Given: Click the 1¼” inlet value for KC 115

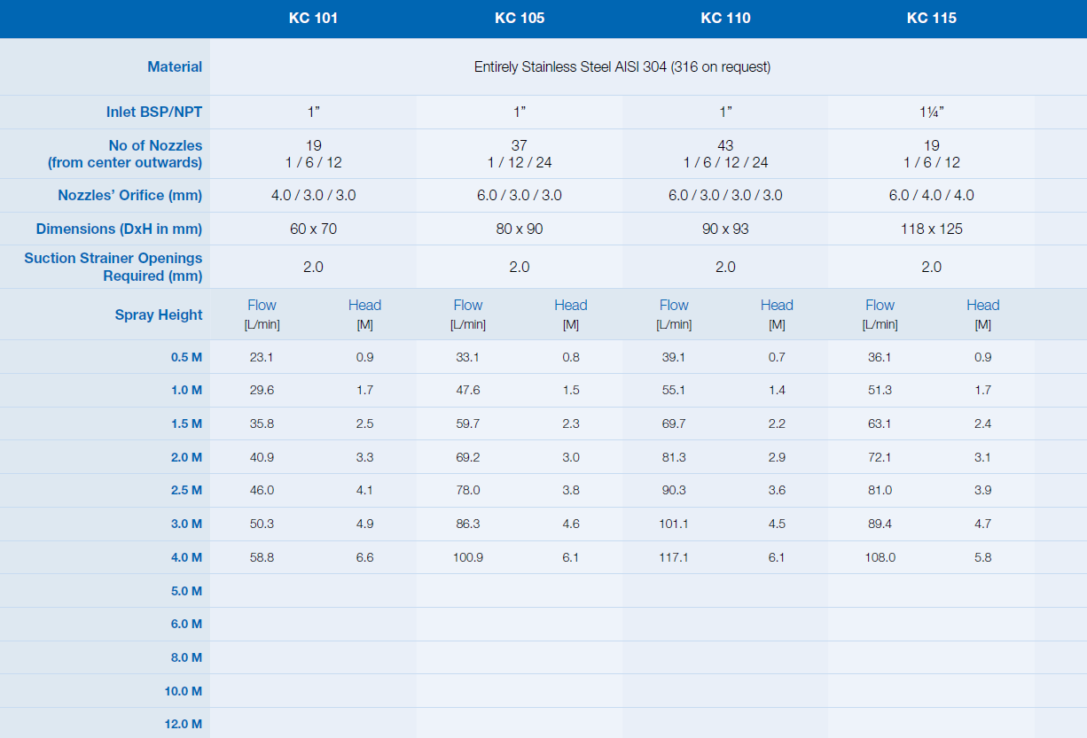Looking at the screenshot, I should [x=931, y=112].
